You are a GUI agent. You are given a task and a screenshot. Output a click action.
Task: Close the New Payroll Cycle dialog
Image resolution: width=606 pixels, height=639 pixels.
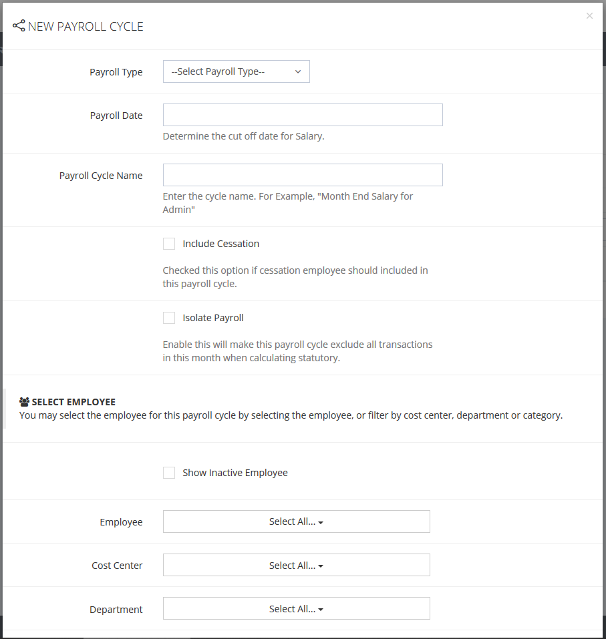pyautogui.click(x=589, y=16)
